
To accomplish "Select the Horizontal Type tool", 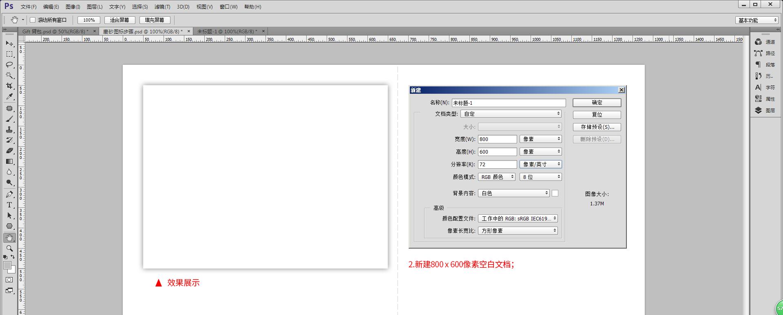I will [x=9, y=205].
